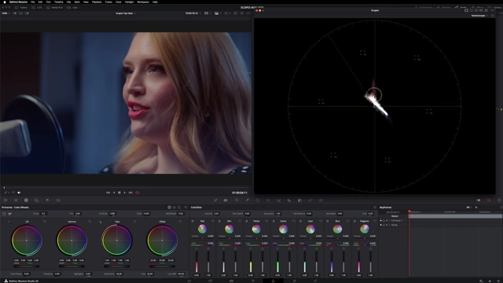Open the Color Match palette
Viewport: 503px width, 283px height.
16,200
